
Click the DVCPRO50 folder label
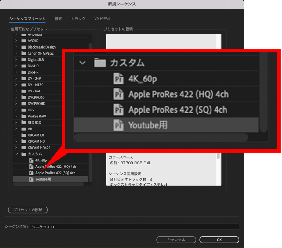[x=36, y=97]
